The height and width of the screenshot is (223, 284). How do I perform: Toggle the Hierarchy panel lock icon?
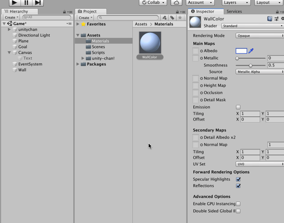64,12
